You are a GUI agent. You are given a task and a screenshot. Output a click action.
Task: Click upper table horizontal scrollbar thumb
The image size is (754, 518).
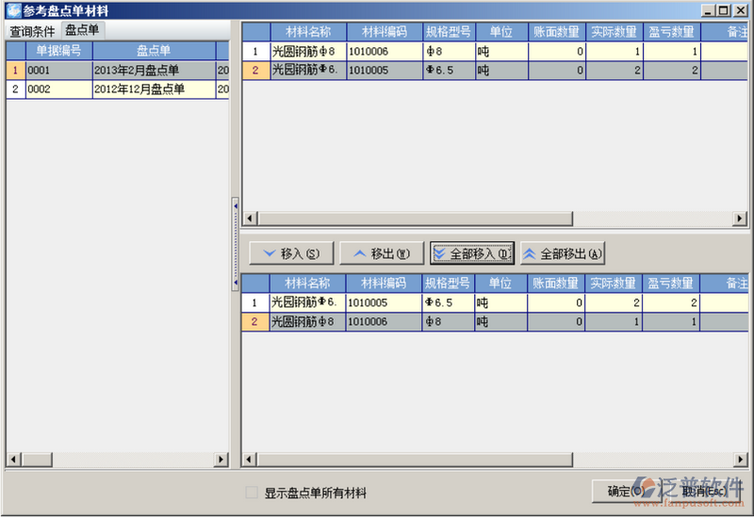coord(415,219)
